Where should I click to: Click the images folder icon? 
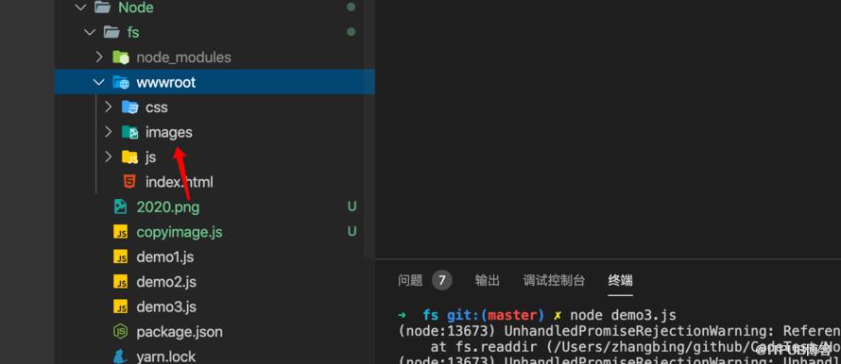pyautogui.click(x=129, y=132)
